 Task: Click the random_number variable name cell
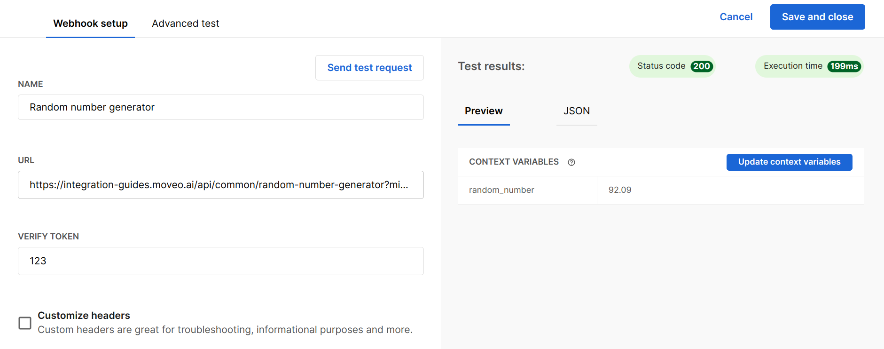click(501, 190)
